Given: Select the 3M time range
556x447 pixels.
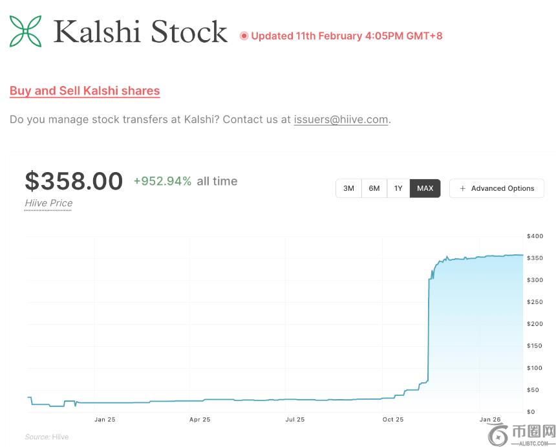Looking at the screenshot, I should 348,189.
